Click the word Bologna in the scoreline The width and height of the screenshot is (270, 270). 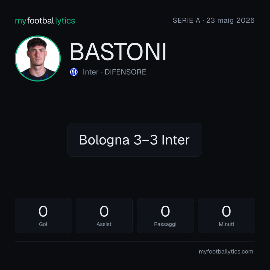104,140
